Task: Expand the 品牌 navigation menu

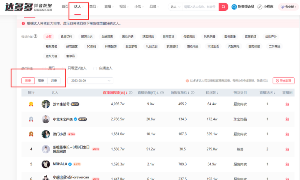Action: [x=154, y=7]
